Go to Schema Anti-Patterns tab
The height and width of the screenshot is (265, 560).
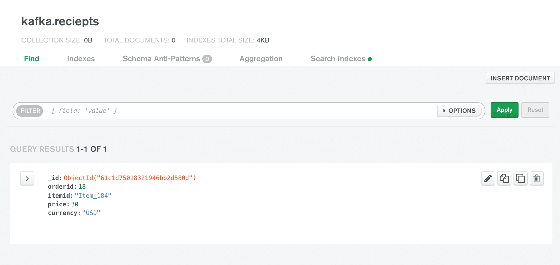[161, 59]
